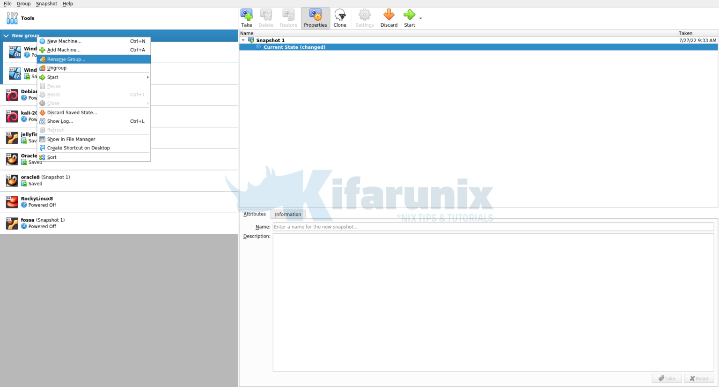Click the Taken column header
The image size is (719, 387).
click(x=697, y=33)
